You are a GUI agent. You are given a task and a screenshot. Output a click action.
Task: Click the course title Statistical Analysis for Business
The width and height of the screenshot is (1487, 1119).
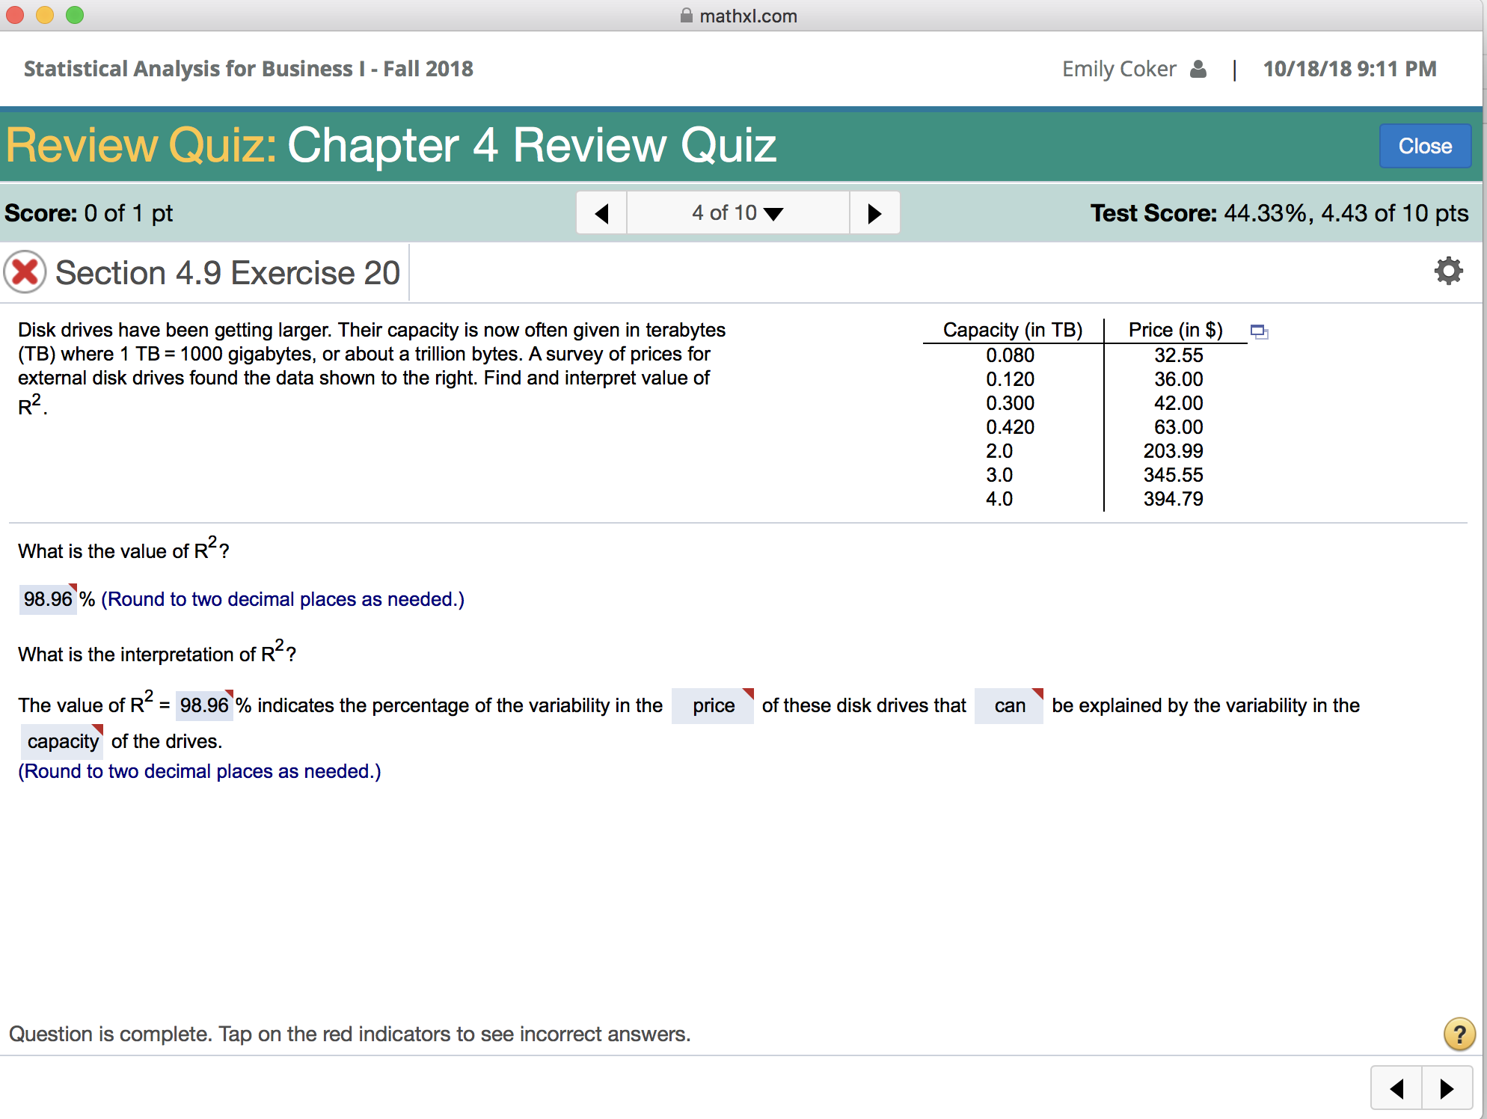coord(248,69)
